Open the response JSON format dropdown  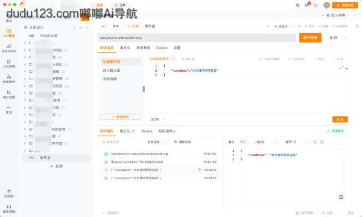click(x=265, y=142)
